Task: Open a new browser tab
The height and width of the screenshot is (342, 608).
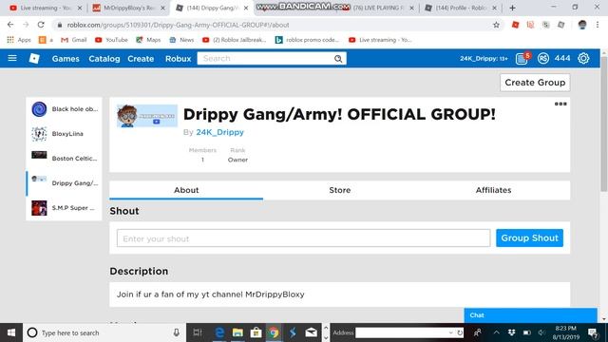Action: point(513,8)
